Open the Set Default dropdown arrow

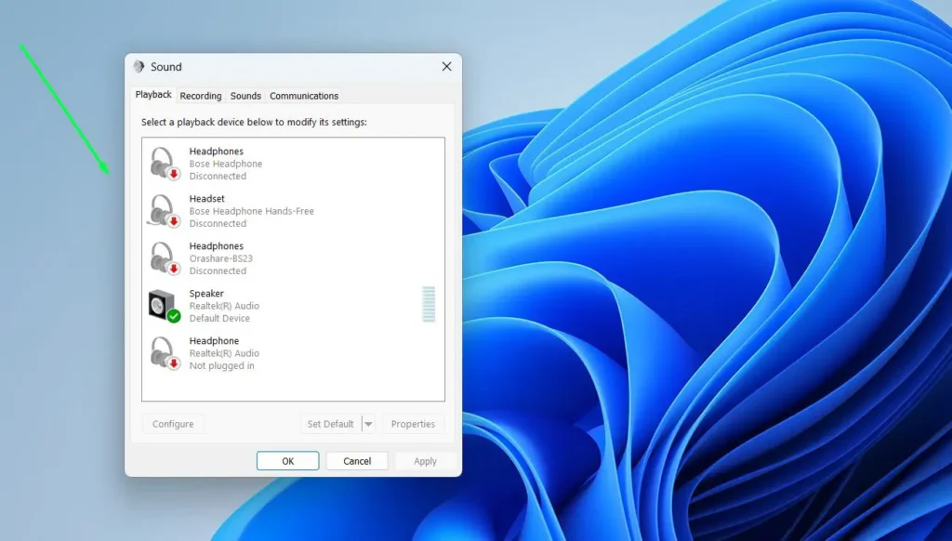(368, 423)
